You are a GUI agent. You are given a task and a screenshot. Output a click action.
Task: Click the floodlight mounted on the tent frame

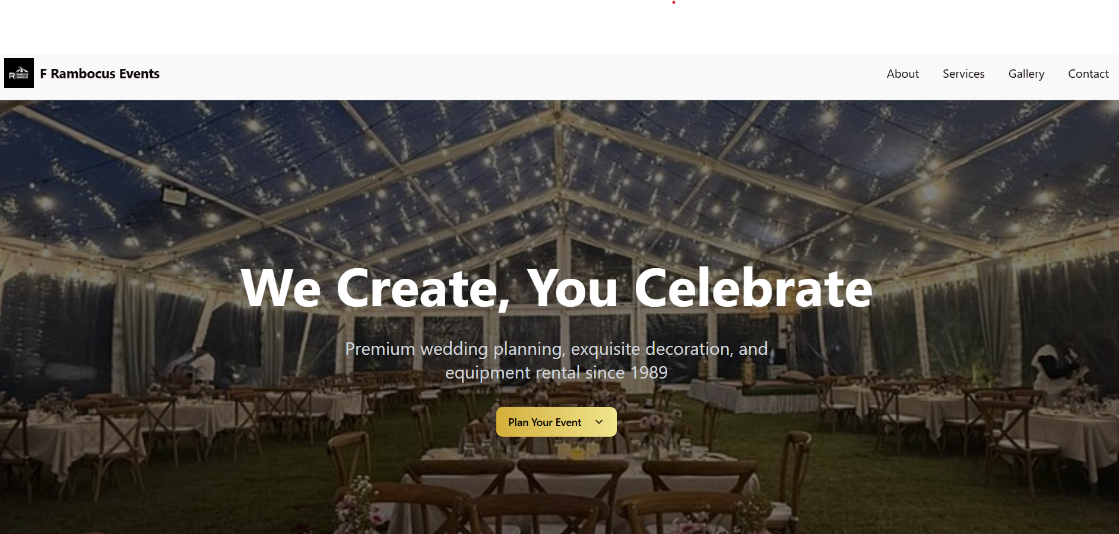[x=174, y=195]
